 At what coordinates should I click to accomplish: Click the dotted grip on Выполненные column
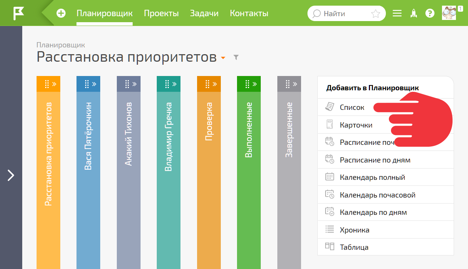[247, 84]
